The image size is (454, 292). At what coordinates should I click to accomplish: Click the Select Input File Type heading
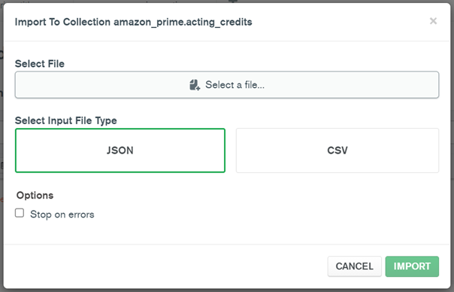pos(66,120)
